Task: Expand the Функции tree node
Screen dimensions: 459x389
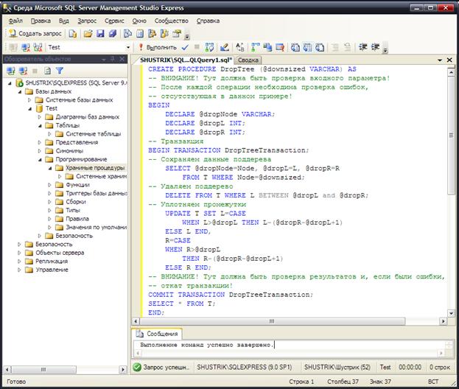Action: 49,185
